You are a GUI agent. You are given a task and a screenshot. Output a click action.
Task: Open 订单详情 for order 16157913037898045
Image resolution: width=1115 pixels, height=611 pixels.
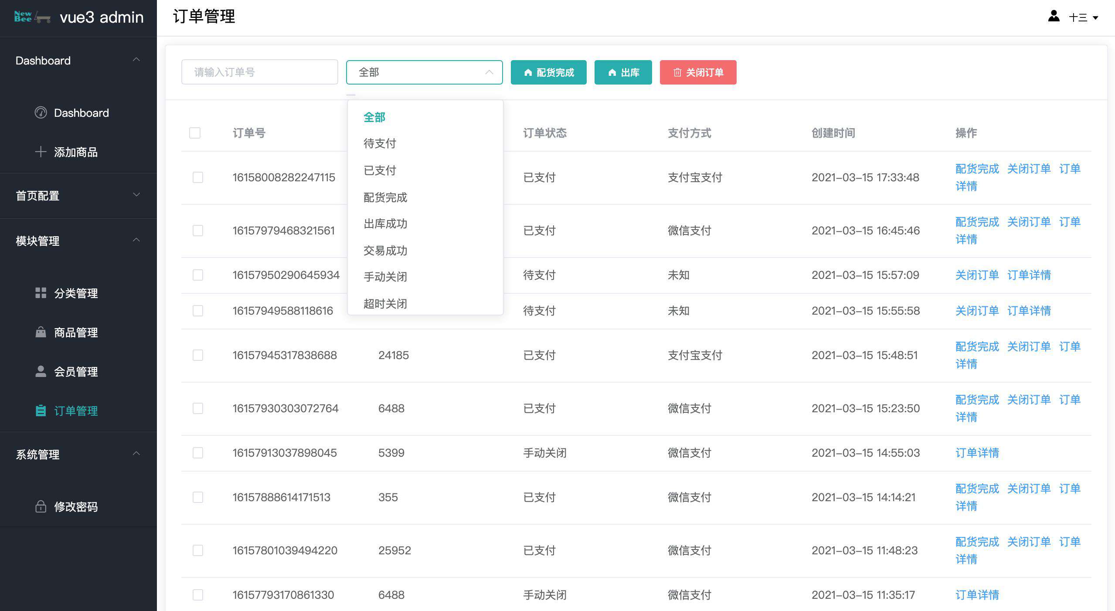977,453
